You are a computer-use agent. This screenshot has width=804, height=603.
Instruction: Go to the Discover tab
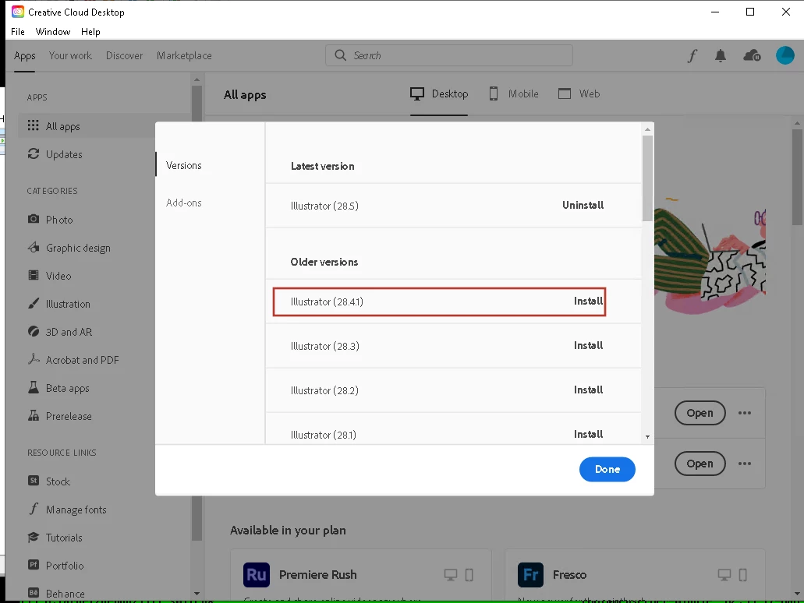click(125, 55)
